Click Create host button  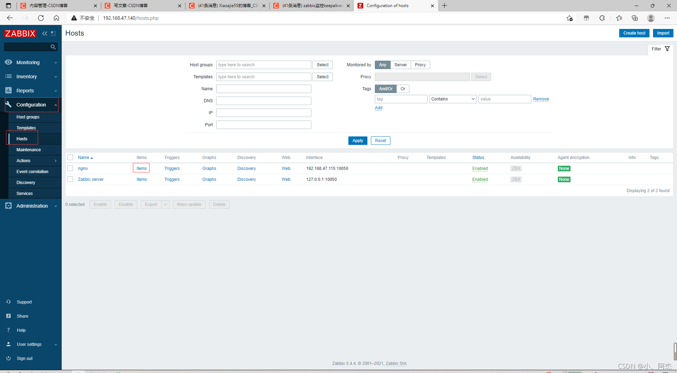pos(634,33)
